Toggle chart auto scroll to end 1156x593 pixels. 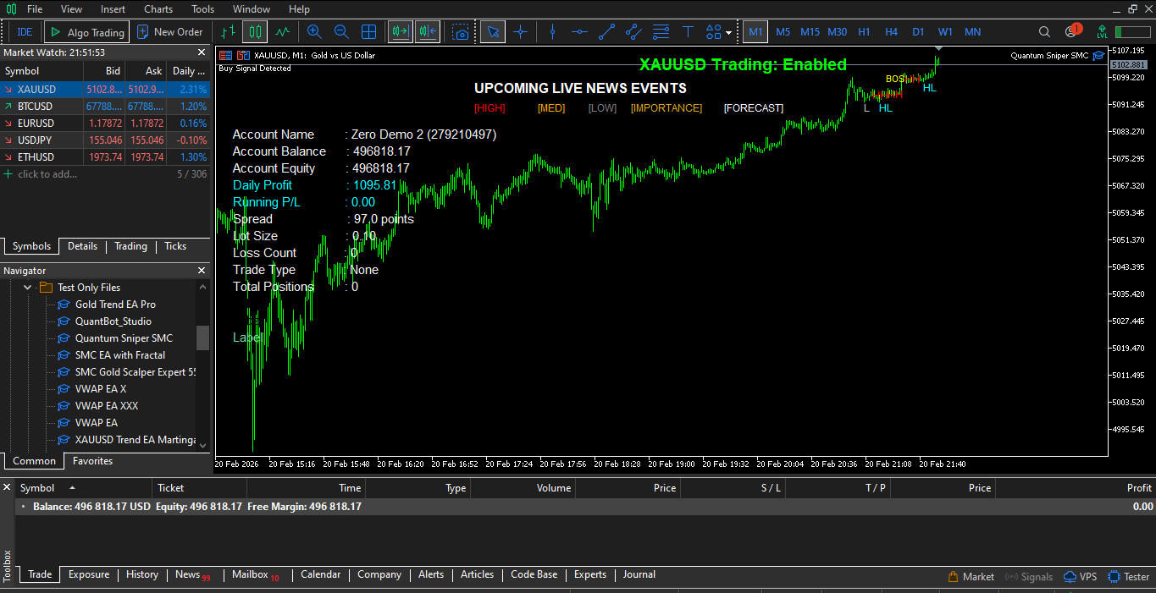400,32
